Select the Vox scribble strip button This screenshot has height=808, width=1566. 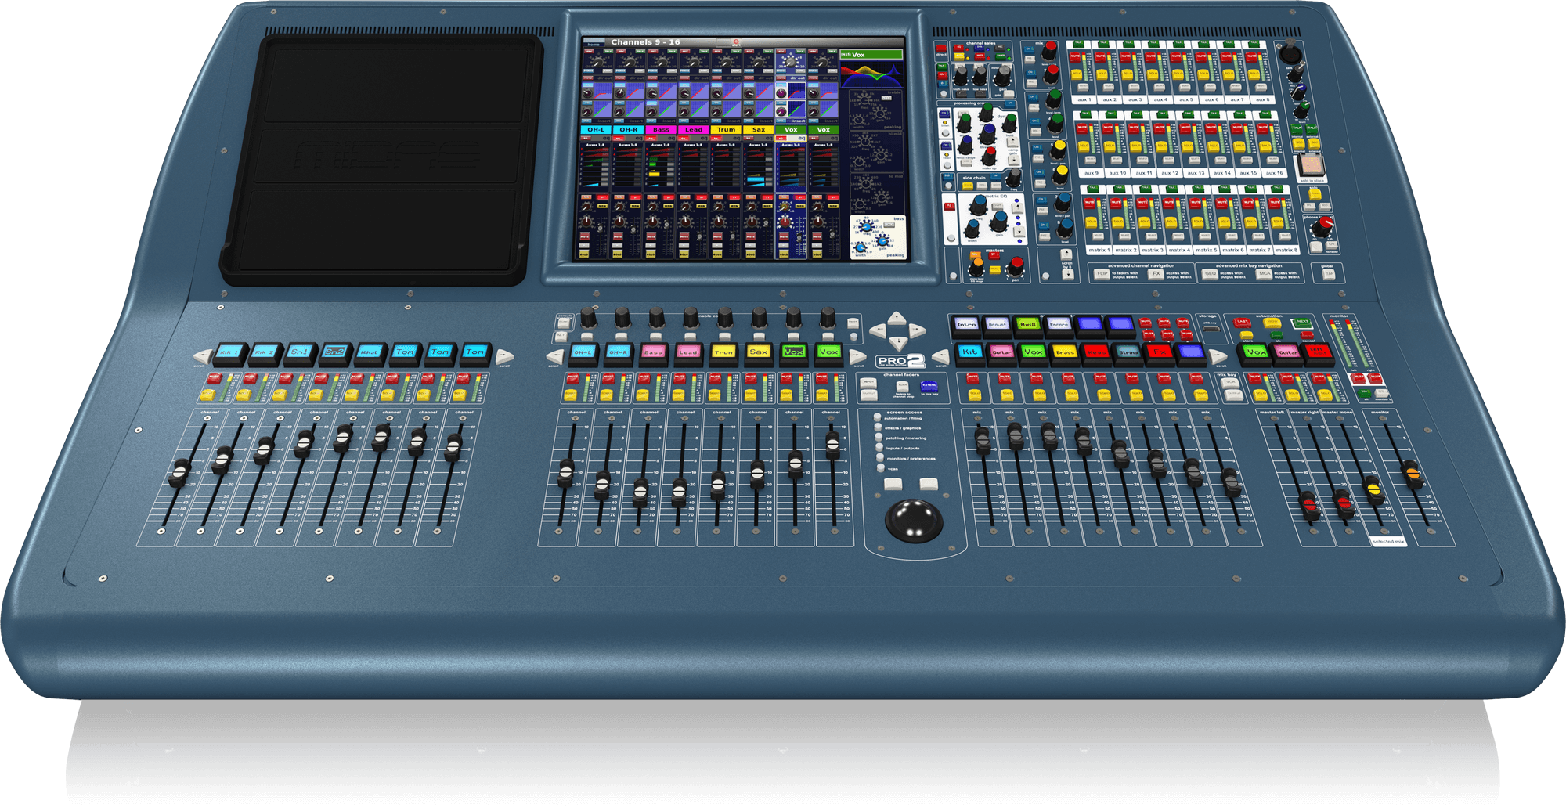(794, 352)
